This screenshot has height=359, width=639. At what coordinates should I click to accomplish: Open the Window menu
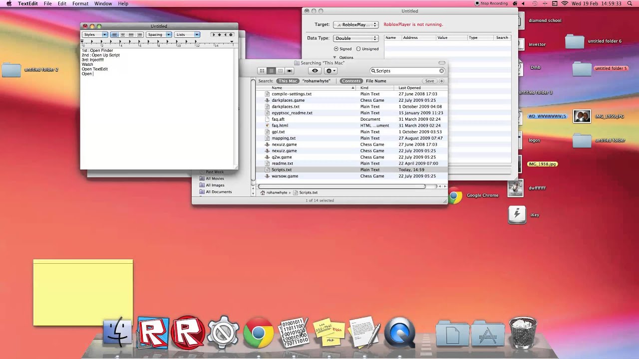(103, 3)
